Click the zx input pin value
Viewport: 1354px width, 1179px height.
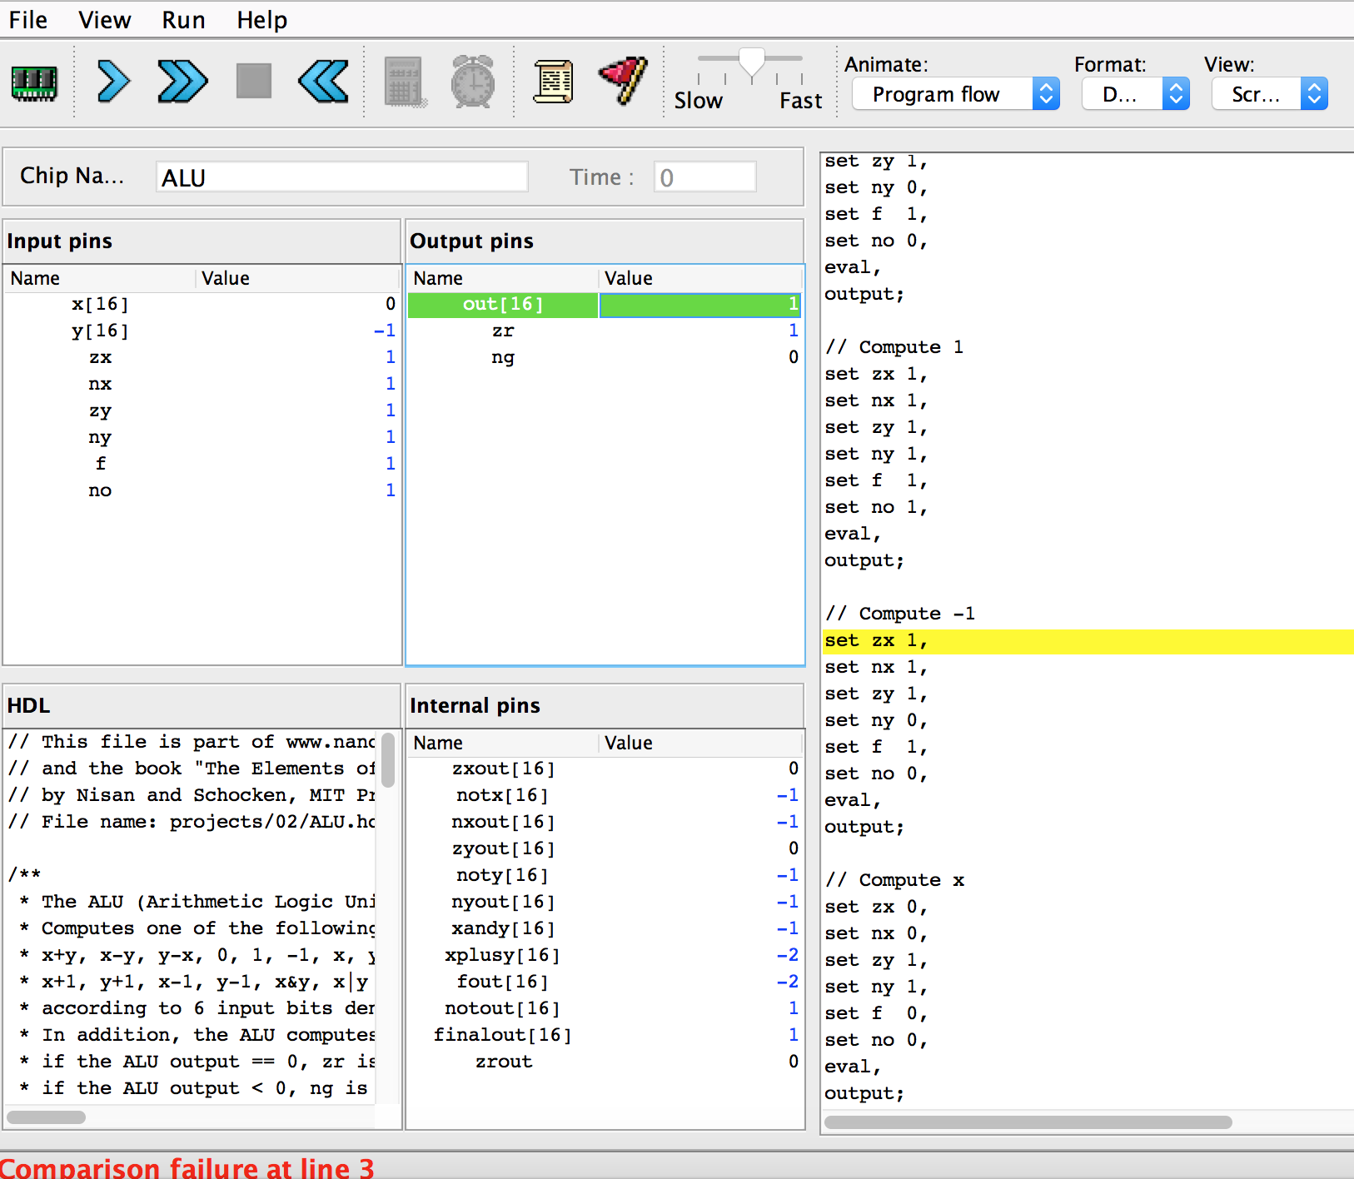(390, 357)
